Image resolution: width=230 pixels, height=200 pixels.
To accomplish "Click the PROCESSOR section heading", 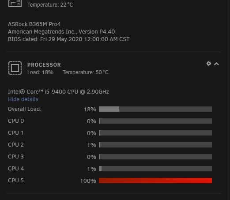I will point(44,65).
